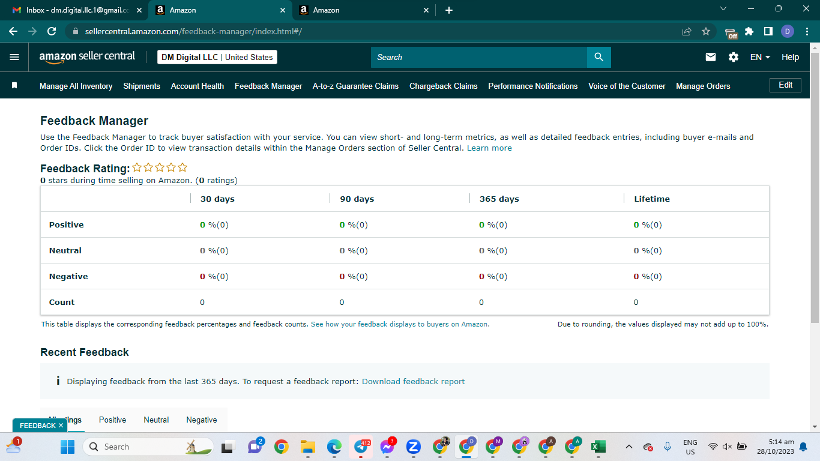The height and width of the screenshot is (461, 820).
Task: Open the Help link in header
Action: (790, 57)
